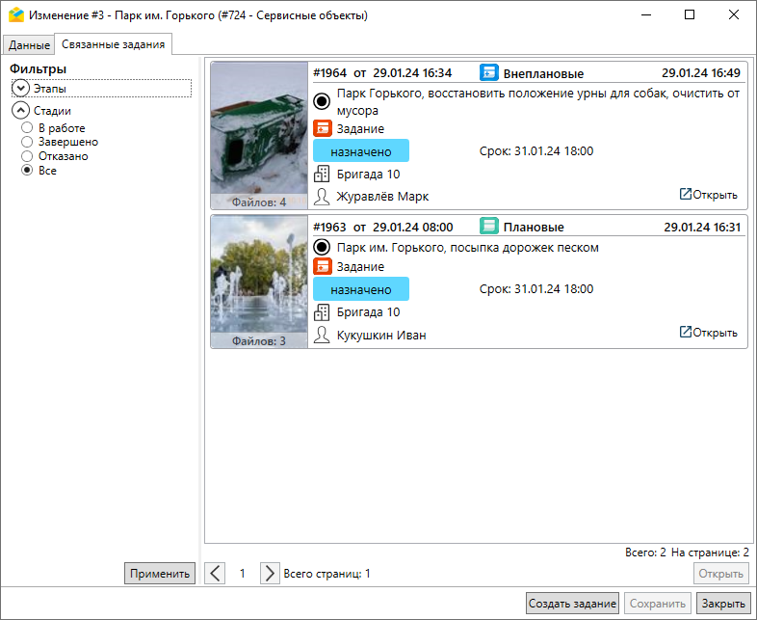Screen dimensions: 757x620
Task: Click the green Плановые type icon
Action: point(489,227)
